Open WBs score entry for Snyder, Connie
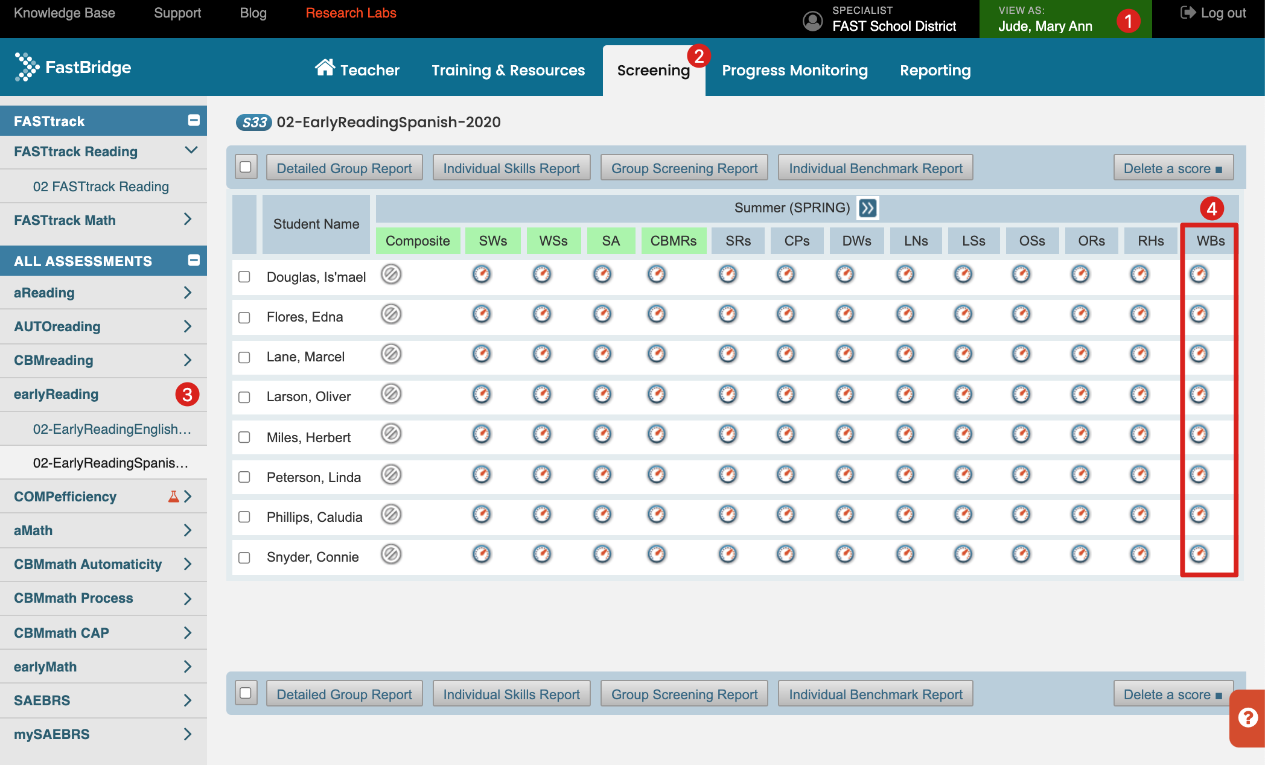 point(1199,554)
